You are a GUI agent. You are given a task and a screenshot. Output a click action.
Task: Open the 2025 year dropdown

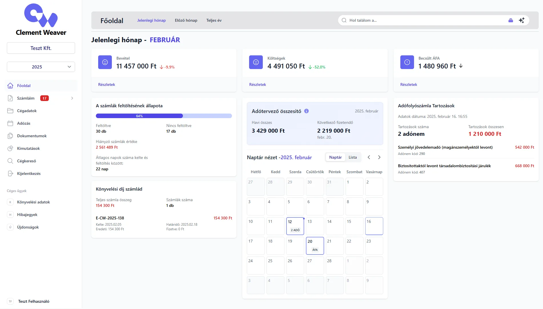(x=41, y=67)
